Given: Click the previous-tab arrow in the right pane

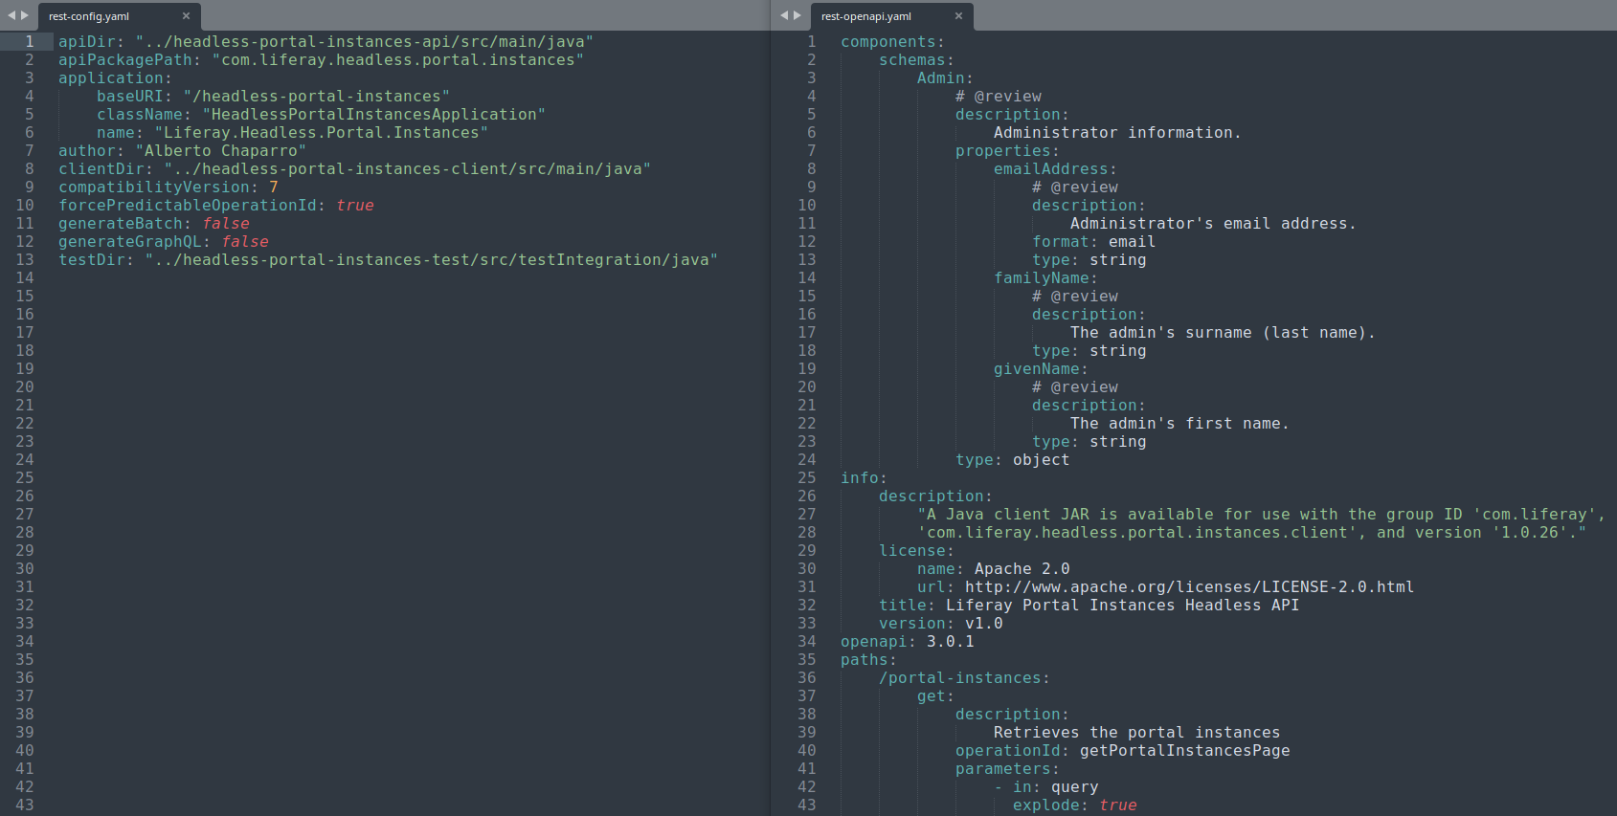Looking at the screenshot, I should click(784, 15).
